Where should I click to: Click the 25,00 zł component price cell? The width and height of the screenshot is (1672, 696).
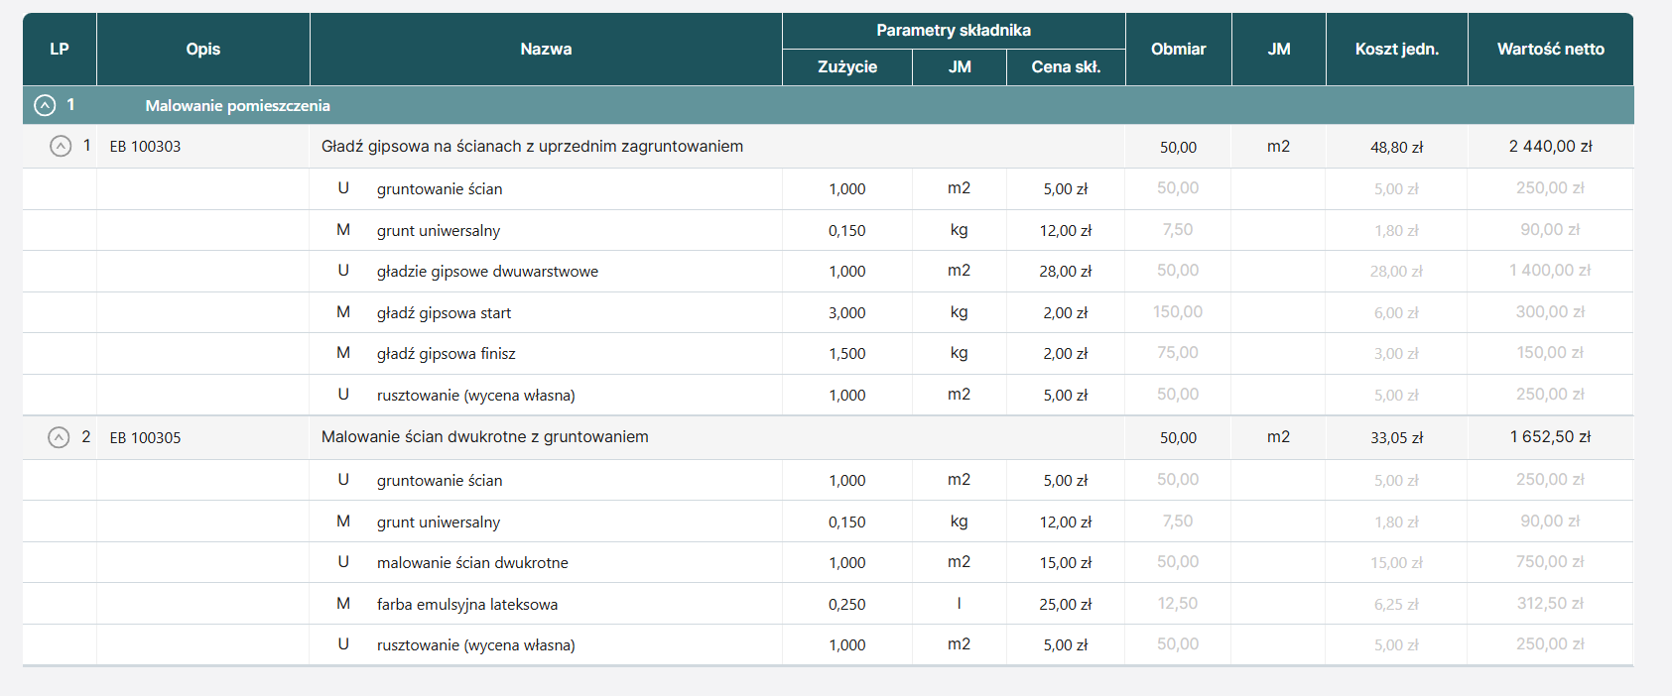tap(1065, 605)
